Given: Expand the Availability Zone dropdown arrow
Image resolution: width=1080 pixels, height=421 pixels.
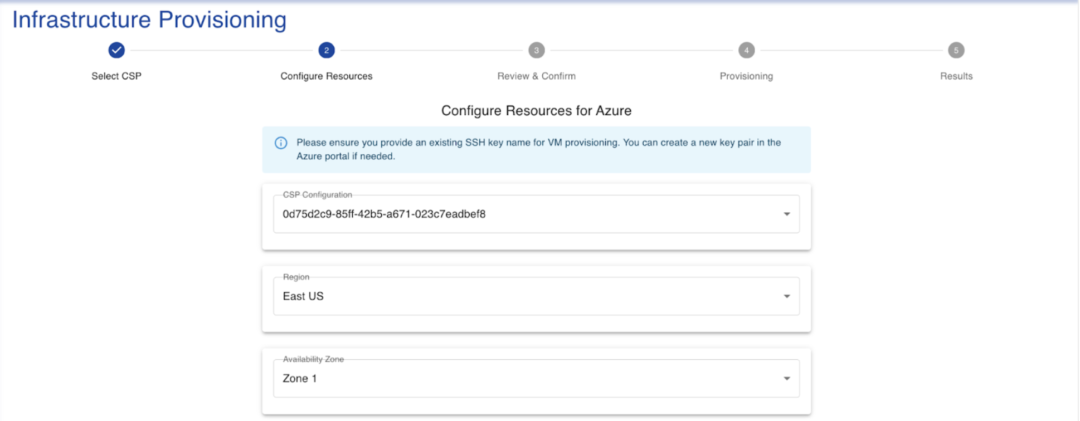Looking at the screenshot, I should coord(786,379).
